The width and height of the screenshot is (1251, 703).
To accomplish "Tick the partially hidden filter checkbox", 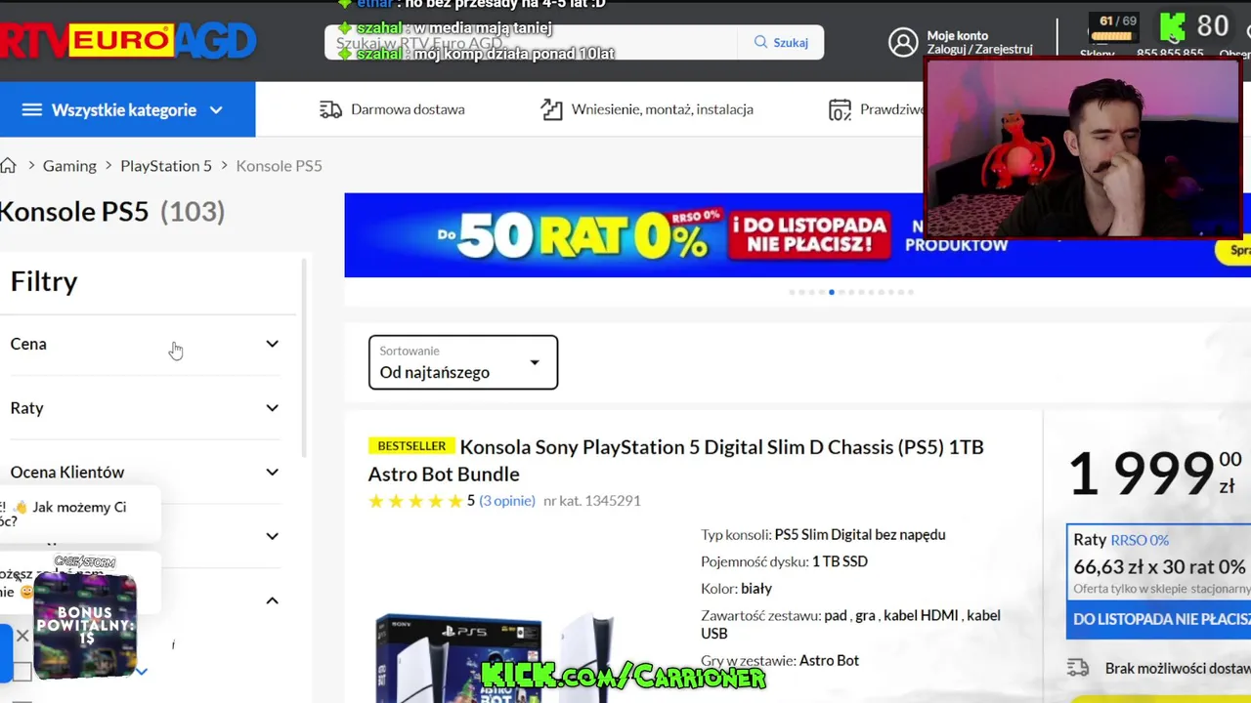I will tap(22, 672).
